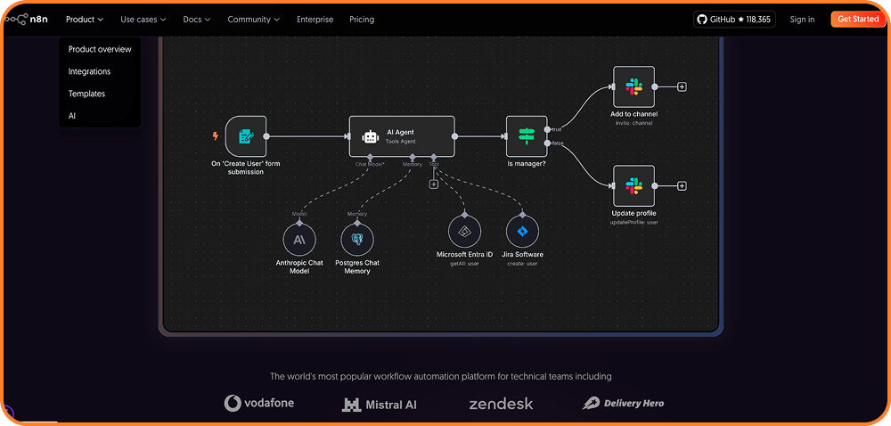Select the Jira Software node
The image size is (891, 426).
(522, 232)
